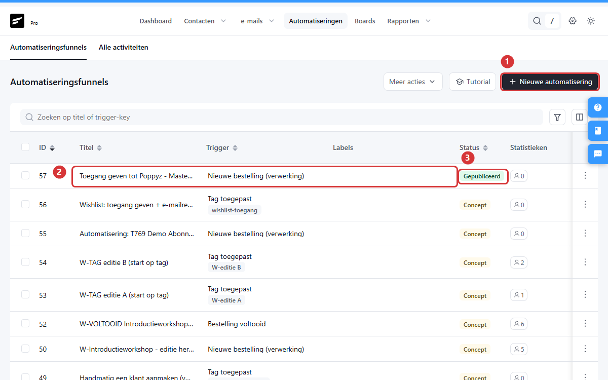Click Concept status badge in row 56
The width and height of the screenshot is (608, 380).
pos(475,205)
